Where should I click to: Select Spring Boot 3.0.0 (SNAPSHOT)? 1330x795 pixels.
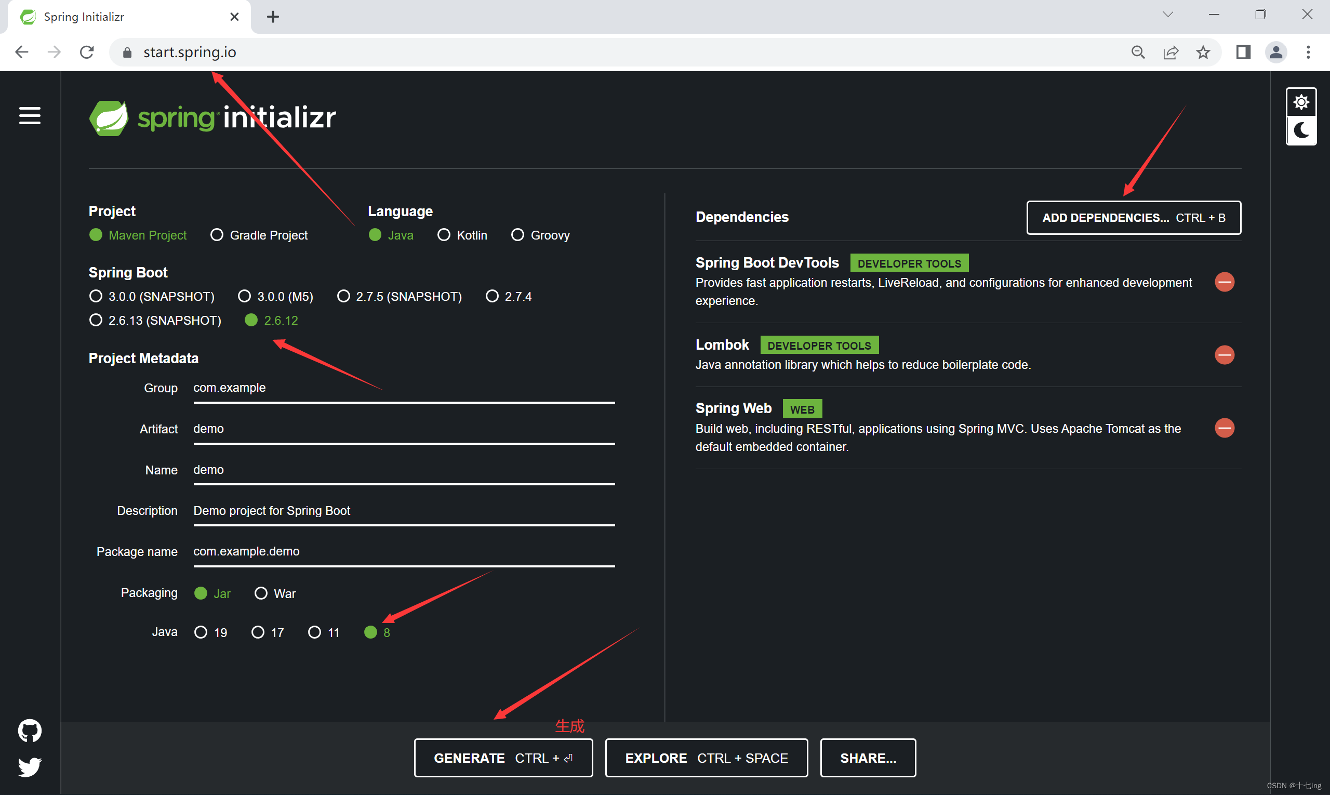point(152,296)
